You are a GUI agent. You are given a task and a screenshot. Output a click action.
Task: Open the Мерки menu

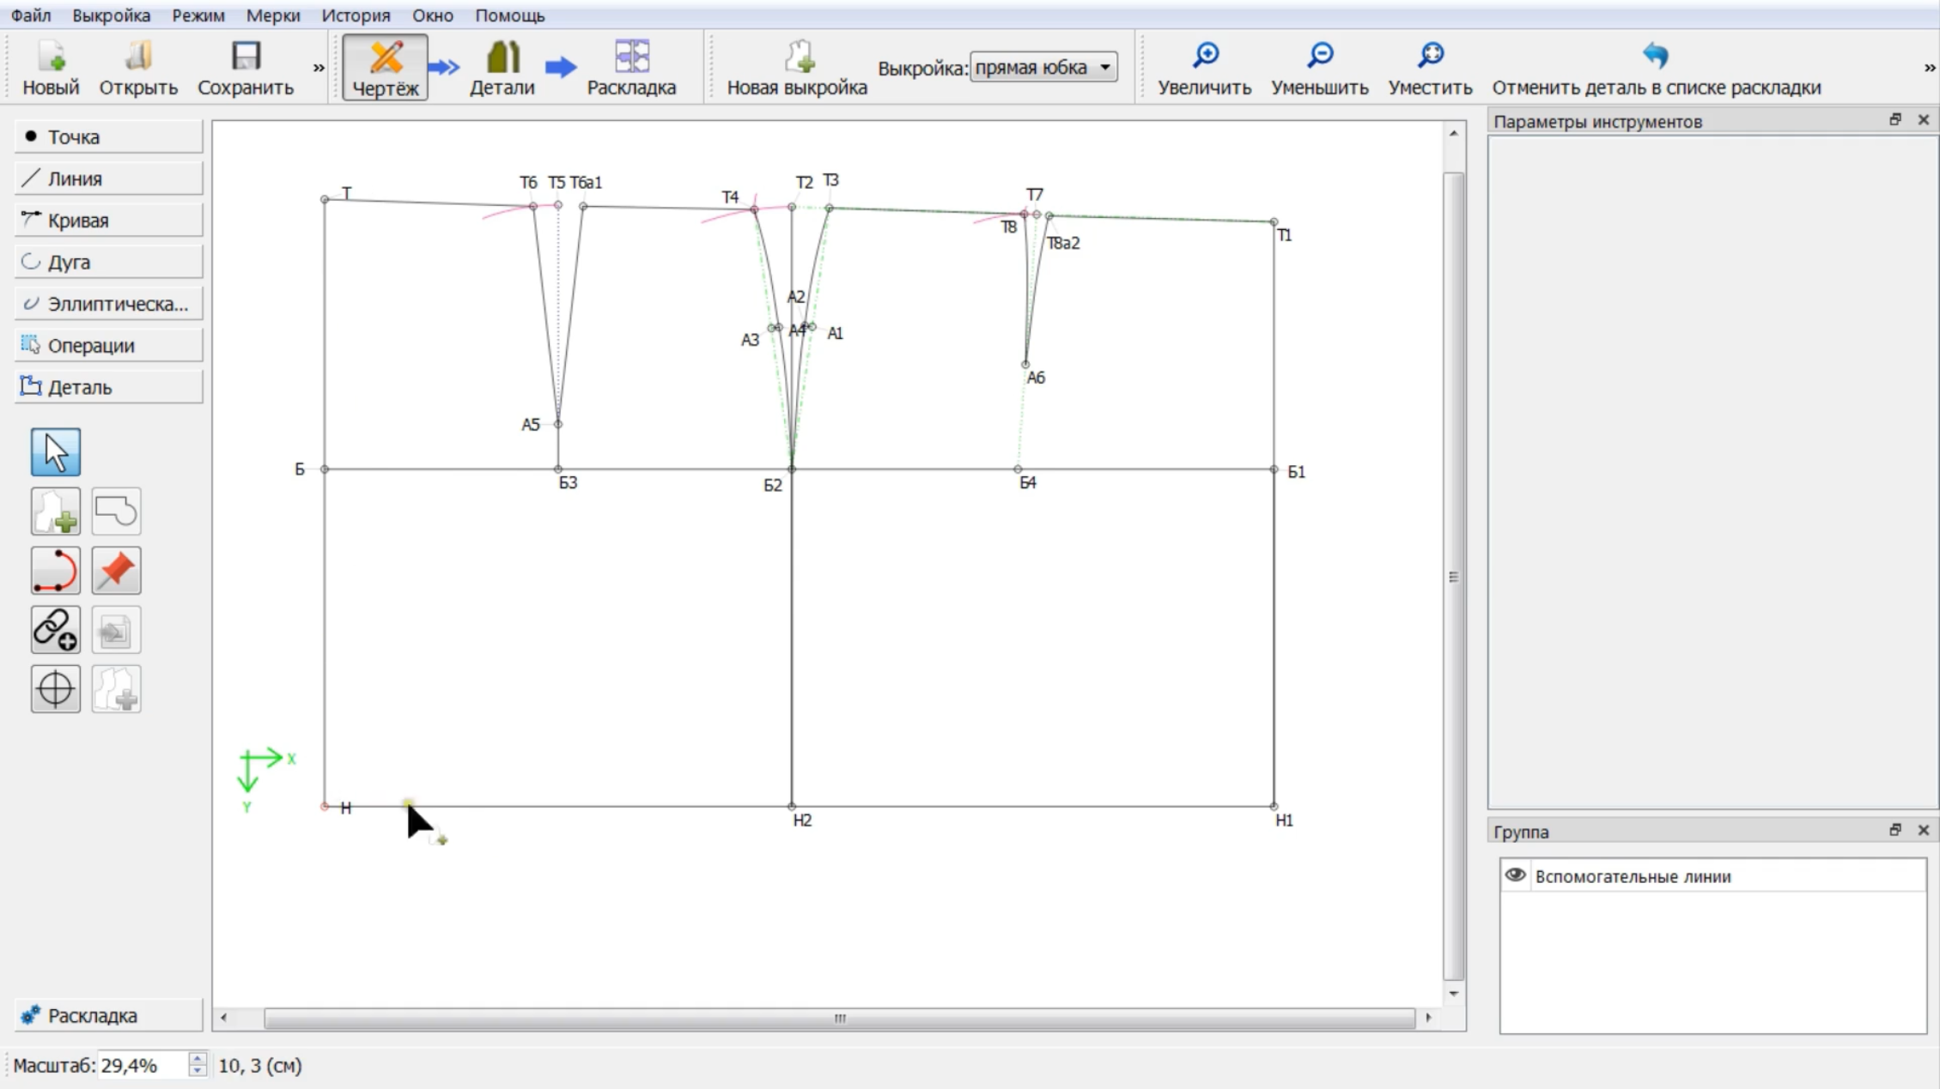tap(273, 15)
